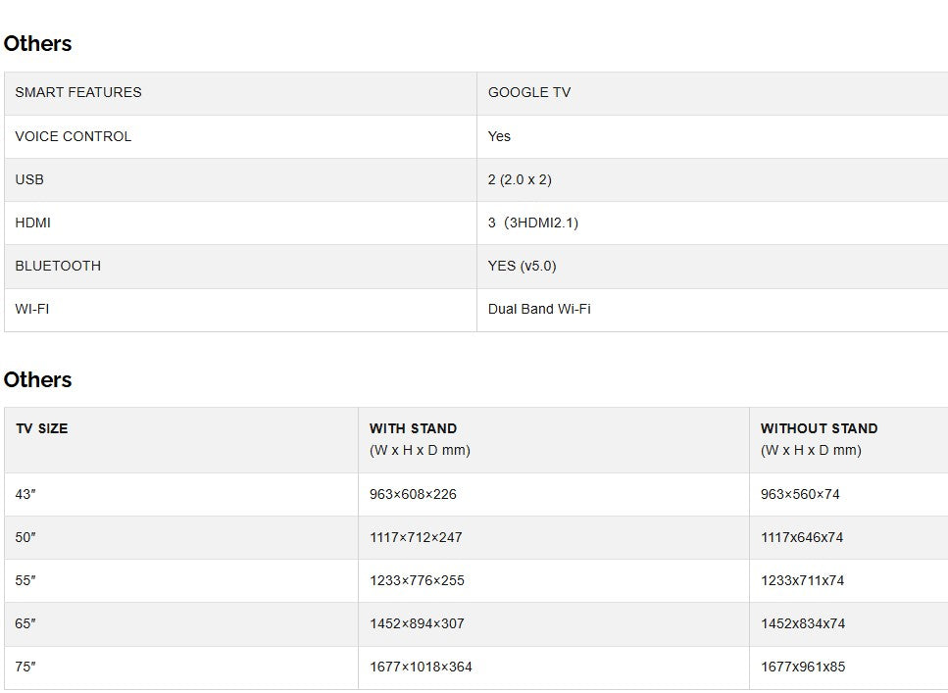This screenshot has width=948, height=693.
Task: Click the 75″ TV size cell
Action: pyautogui.click(x=25, y=667)
